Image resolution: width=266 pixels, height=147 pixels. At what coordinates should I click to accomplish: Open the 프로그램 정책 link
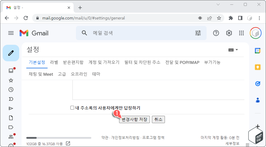(x=153, y=138)
